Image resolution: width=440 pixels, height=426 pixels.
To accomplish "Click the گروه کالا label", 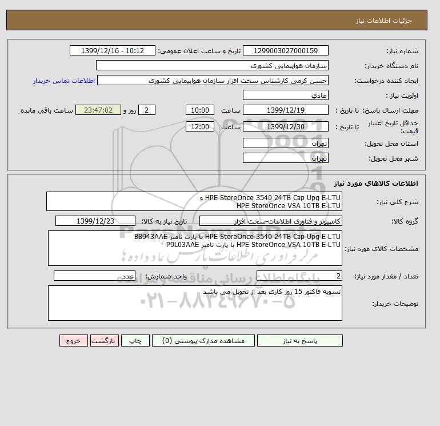I will [x=405, y=221].
